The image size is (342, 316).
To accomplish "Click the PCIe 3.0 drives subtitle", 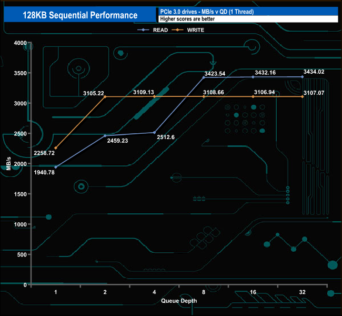I will pos(207,12).
